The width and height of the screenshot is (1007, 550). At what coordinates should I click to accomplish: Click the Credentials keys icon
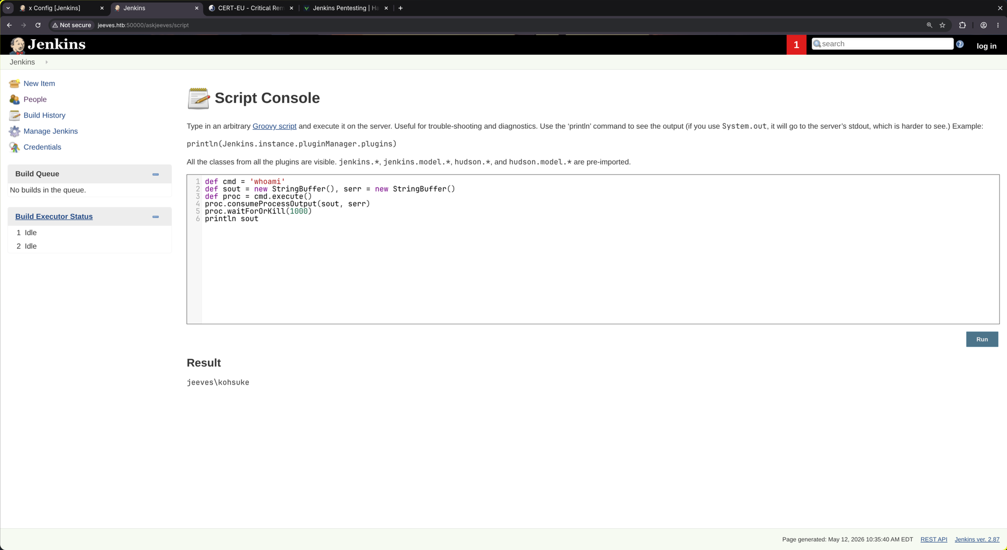(x=15, y=147)
